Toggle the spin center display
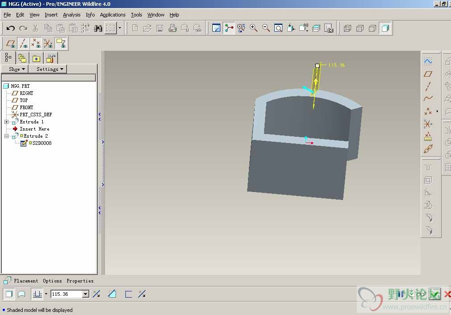 tap(229, 28)
